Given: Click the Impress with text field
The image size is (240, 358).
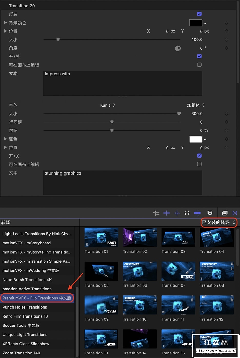Looking at the screenshot, I should click(x=123, y=83).
